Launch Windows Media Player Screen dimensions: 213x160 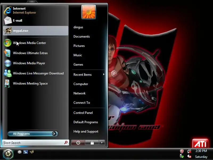tap(35, 63)
